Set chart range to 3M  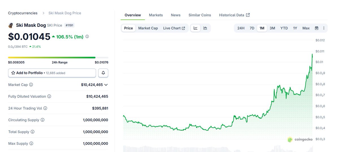pyautogui.click(x=272, y=28)
